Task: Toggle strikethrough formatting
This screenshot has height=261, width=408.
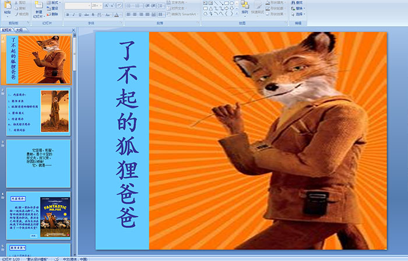Action: (x=86, y=15)
